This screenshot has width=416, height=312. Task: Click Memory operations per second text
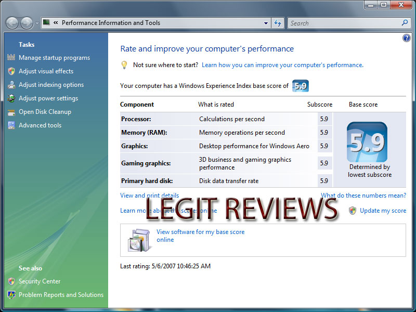tap(242, 133)
